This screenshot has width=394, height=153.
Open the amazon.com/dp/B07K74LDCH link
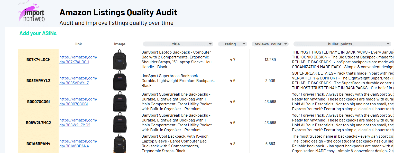(x=78, y=59)
